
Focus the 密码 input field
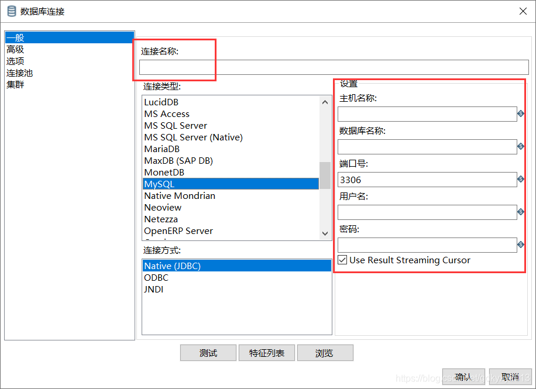(x=427, y=245)
